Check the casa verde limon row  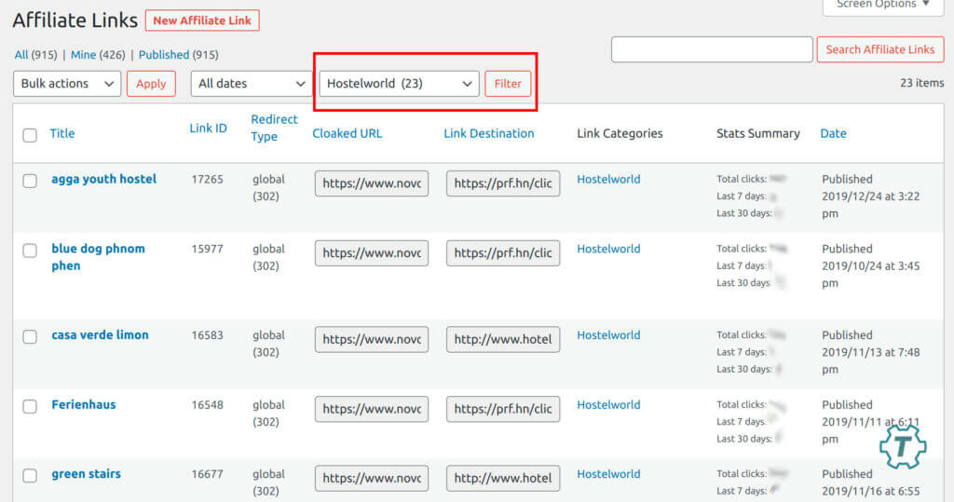coord(30,336)
